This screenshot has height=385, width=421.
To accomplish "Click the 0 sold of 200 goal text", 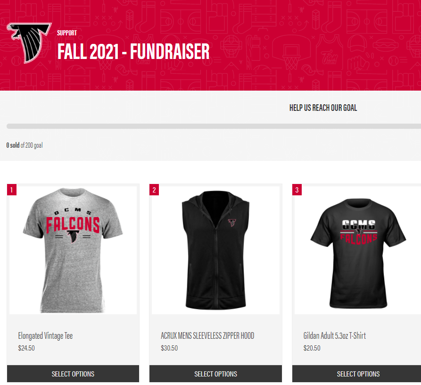I will (x=25, y=145).
